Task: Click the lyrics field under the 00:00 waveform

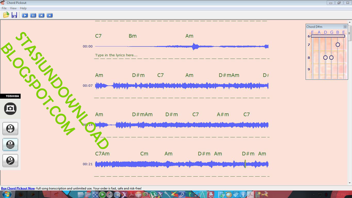Action: click(x=116, y=55)
